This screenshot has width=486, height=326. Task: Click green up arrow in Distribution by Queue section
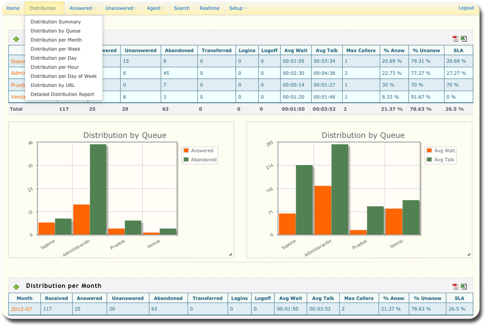click(x=16, y=39)
